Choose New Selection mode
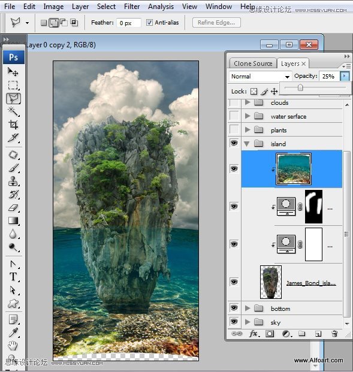353x372 pixels. (x=44, y=23)
